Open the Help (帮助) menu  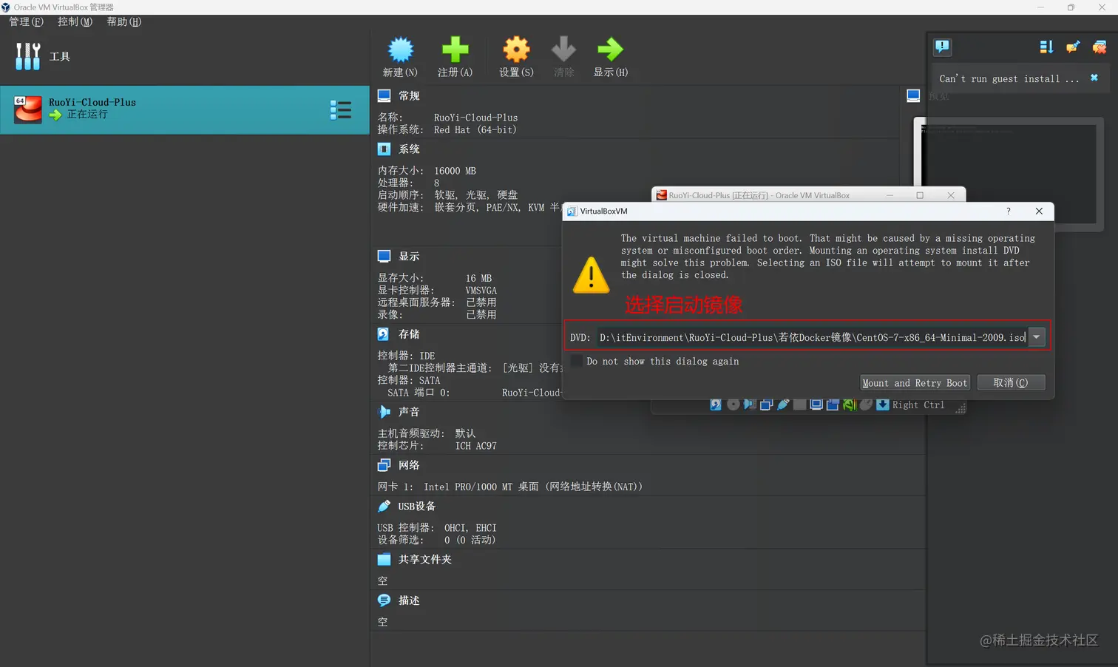[124, 21]
